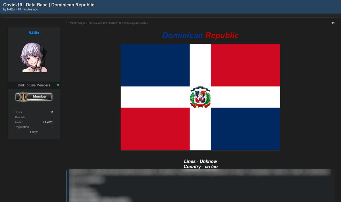The width and height of the screenshot is (341, 202).
Task: Click the 1 days text in profile card
Action: click(34, 132)
